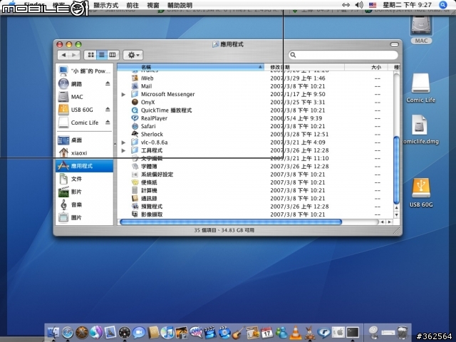The image size is (456, 342).
Task: Click the horizontal scrollbar thumb
Action: click(231, 222)
